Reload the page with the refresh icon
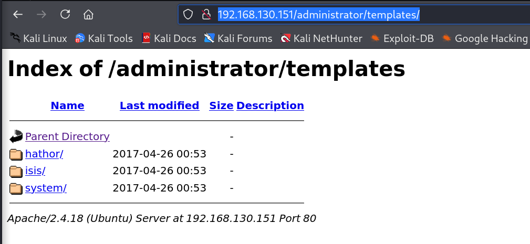530x244 pixels. (65, 15)
